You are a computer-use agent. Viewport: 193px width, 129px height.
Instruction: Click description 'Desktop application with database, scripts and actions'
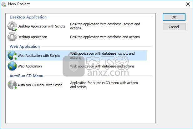point(105,26)
